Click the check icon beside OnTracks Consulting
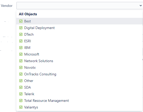The height and width of the screenshot is (112, 143). click(21, 74)
